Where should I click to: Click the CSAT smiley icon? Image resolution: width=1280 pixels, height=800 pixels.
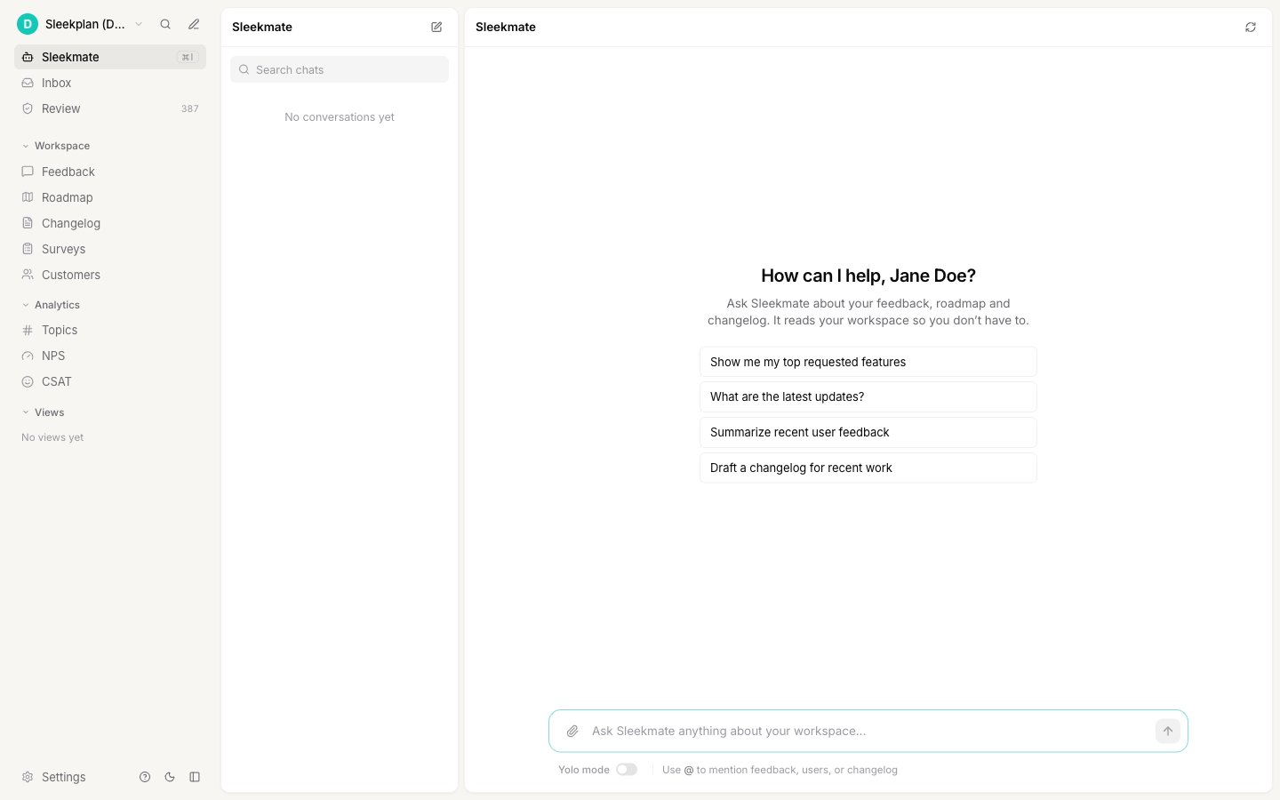(28, 381)
